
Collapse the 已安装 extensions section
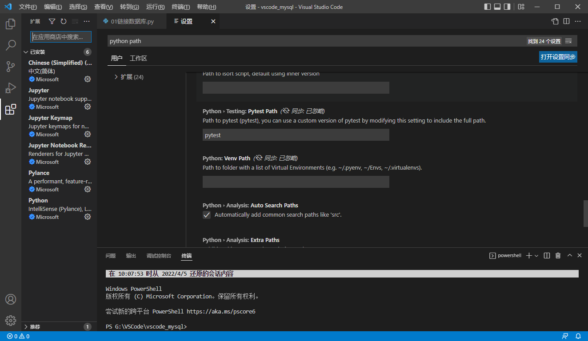[59, 52]
